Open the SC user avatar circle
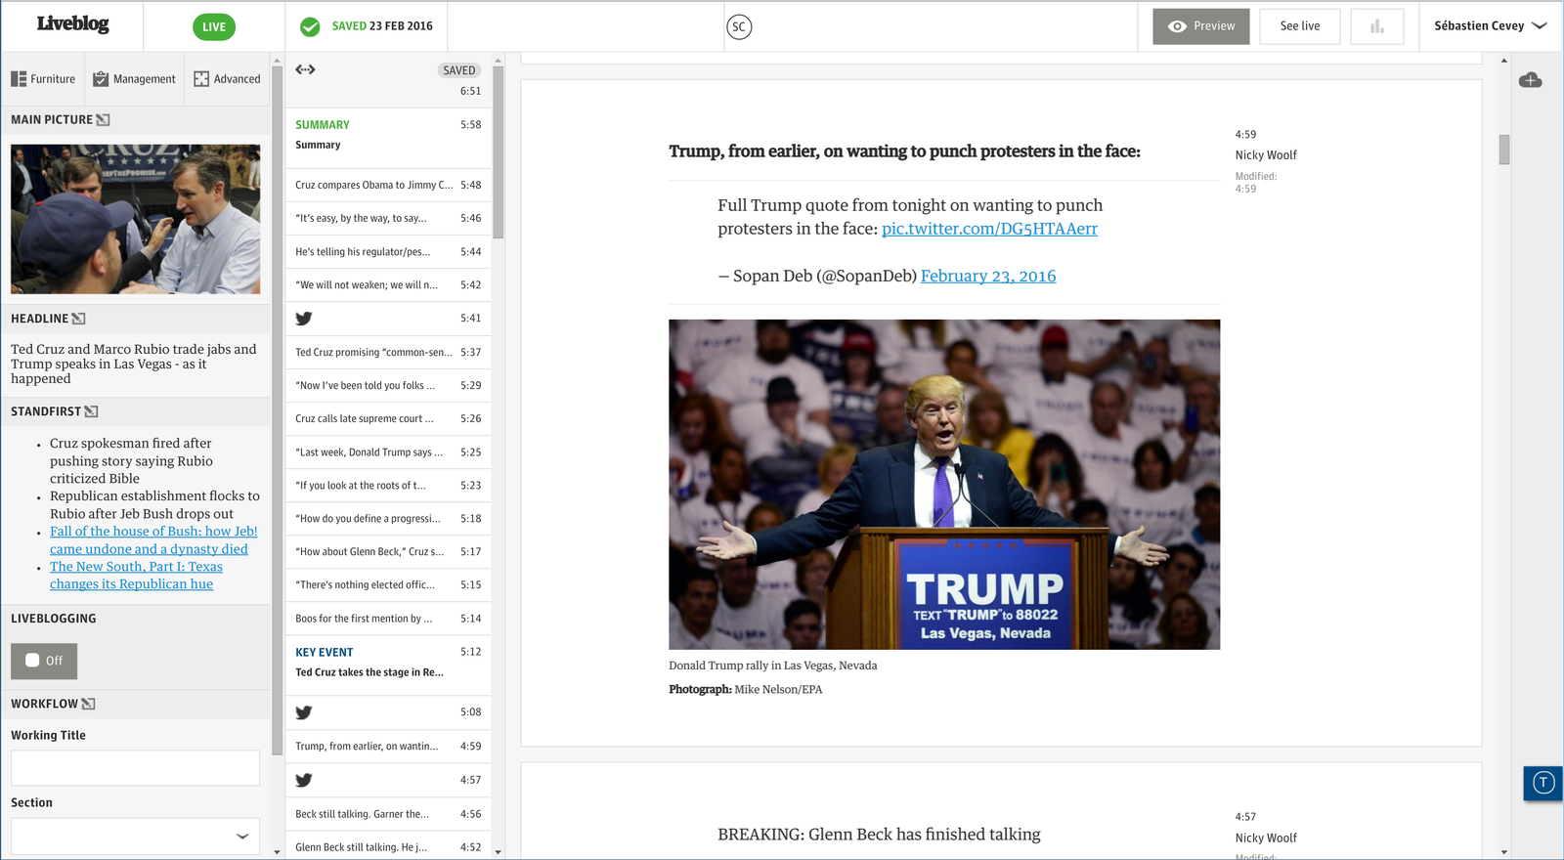Image resolution: width=1564 pixels, height=860 pixels. [739, 27]
